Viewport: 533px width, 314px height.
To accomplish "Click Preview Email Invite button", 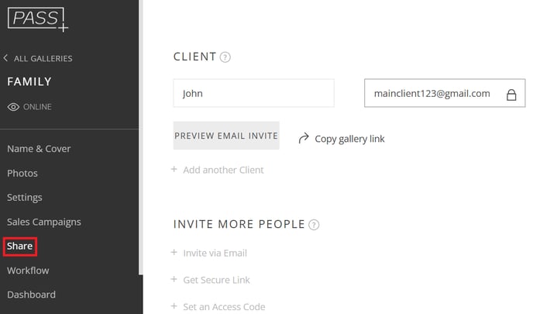I will [x=226, y=136].
